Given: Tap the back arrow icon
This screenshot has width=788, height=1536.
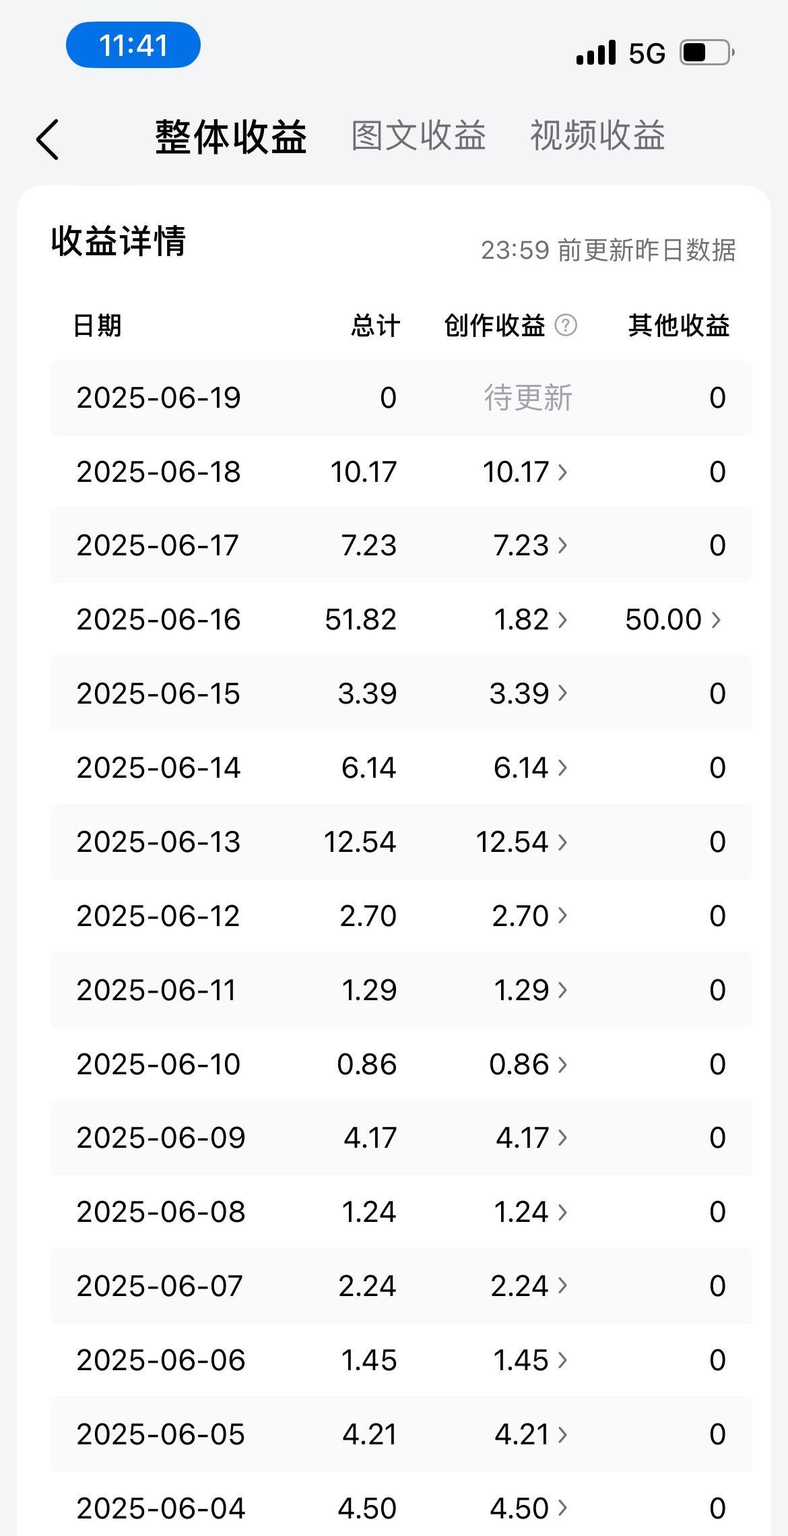Looking at the screenshot, I should pos(47,140).
